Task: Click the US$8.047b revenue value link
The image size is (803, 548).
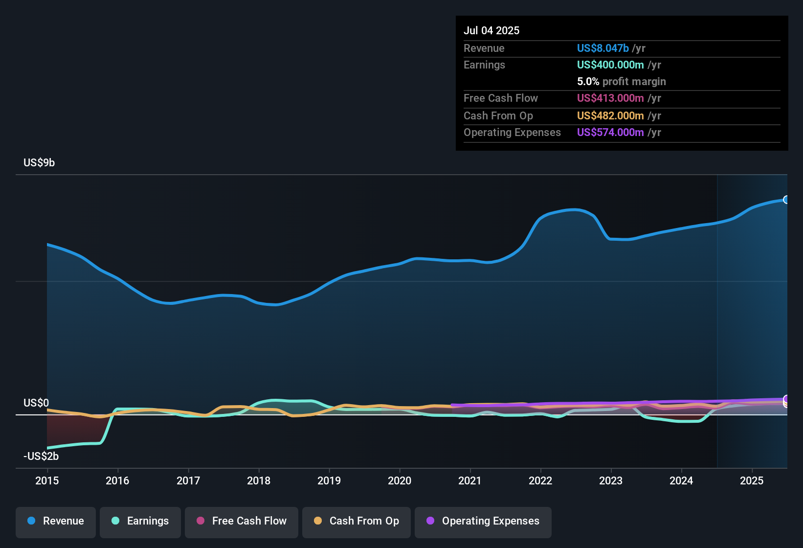Action: tap(602, 48)
